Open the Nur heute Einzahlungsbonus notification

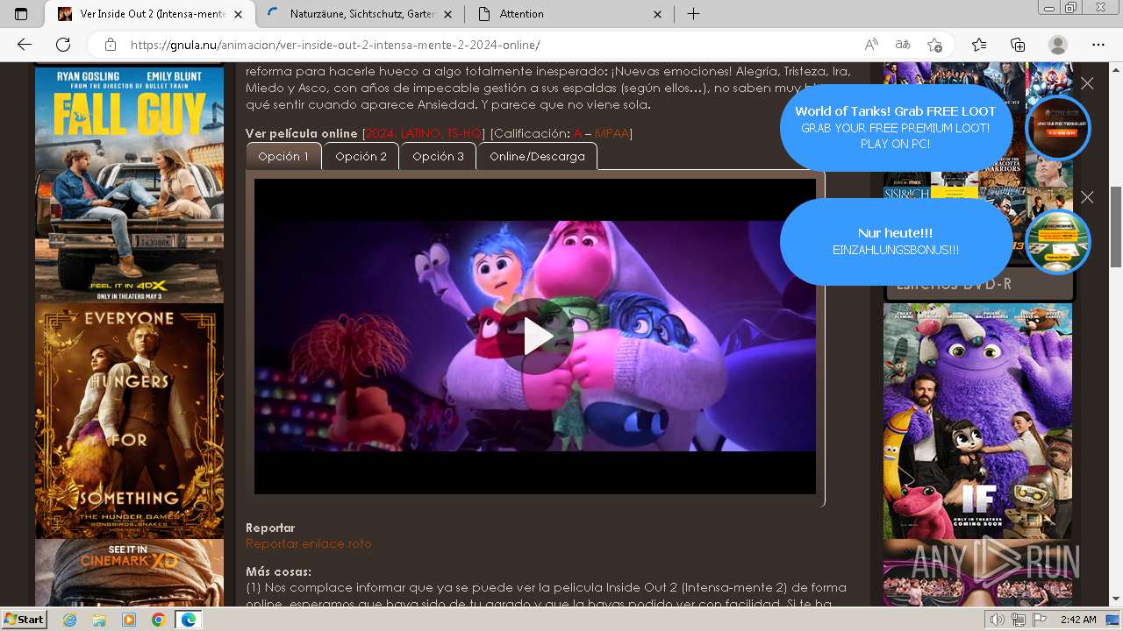[x=896, y=241]
